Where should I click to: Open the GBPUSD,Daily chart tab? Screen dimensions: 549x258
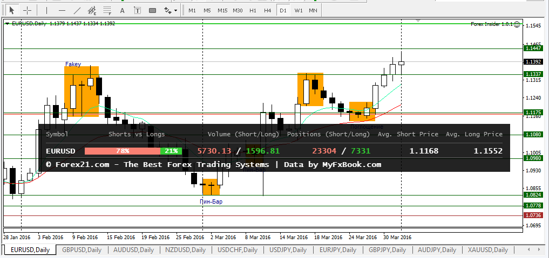82,249
